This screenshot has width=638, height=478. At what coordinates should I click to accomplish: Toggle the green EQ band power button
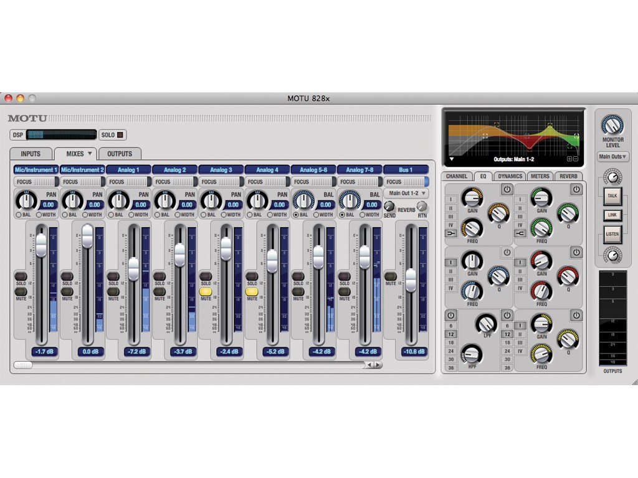coord(576,189)
